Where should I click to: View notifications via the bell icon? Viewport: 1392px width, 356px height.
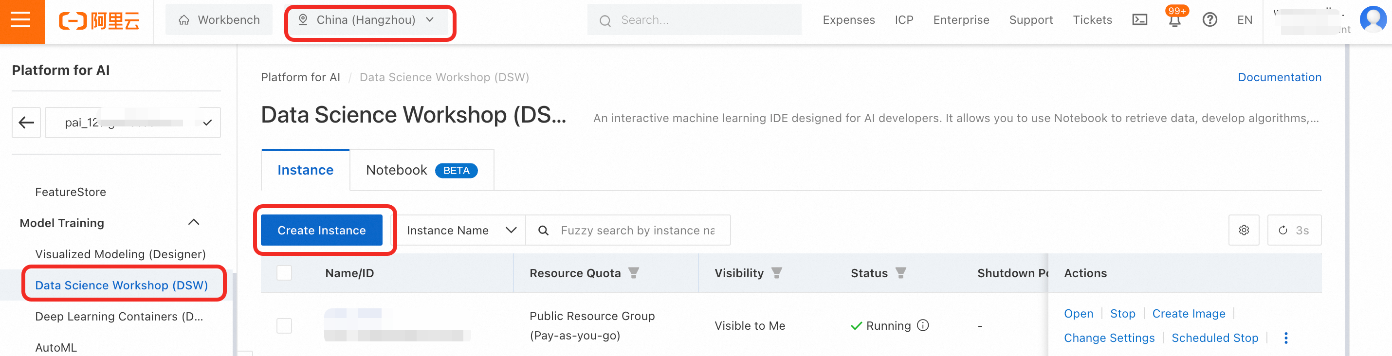(x=1174, y=20)
